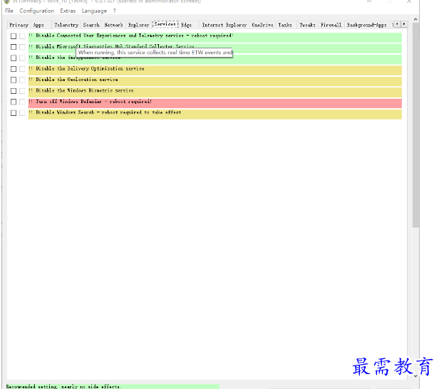Switch to the Telemetry tab

[66, 25]
